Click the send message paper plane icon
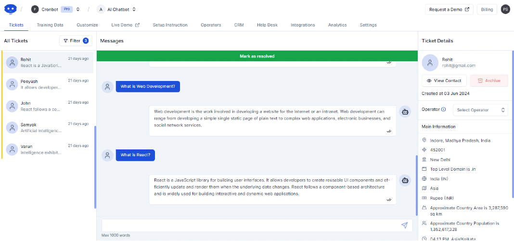Screen dimensions: 514x241 click(x=405, y=225)
